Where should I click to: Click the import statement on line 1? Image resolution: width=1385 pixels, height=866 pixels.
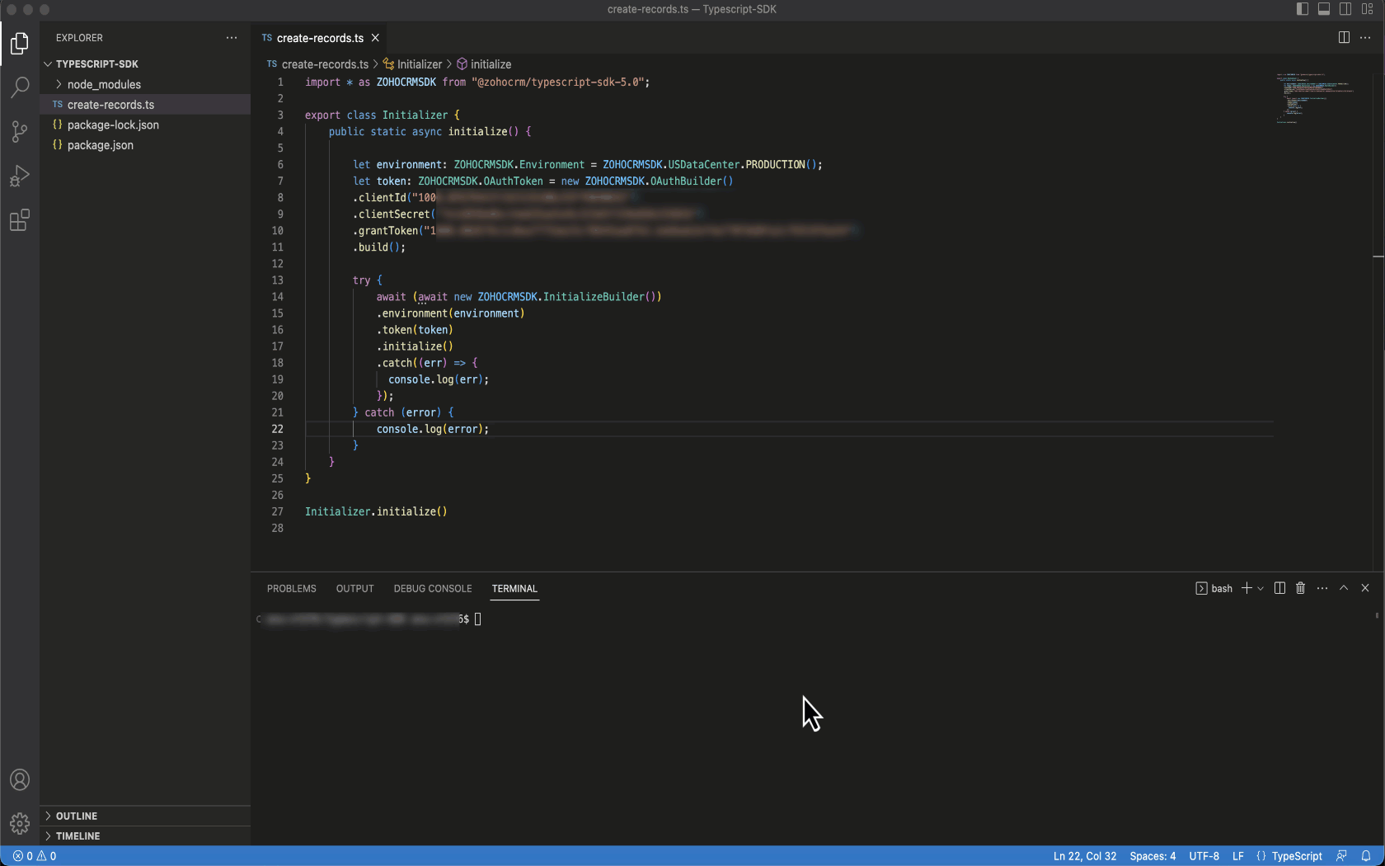coord(477,82)
